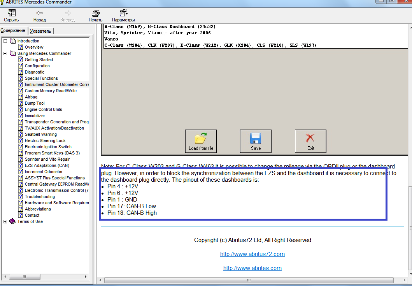The width and height of the screenshot is (412, 286).
Task: Click the Скрыть (Hide) toolbar icon
Action: (11, 13)
